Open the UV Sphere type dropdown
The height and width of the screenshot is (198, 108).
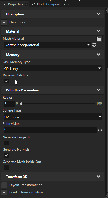coord(53,117)
